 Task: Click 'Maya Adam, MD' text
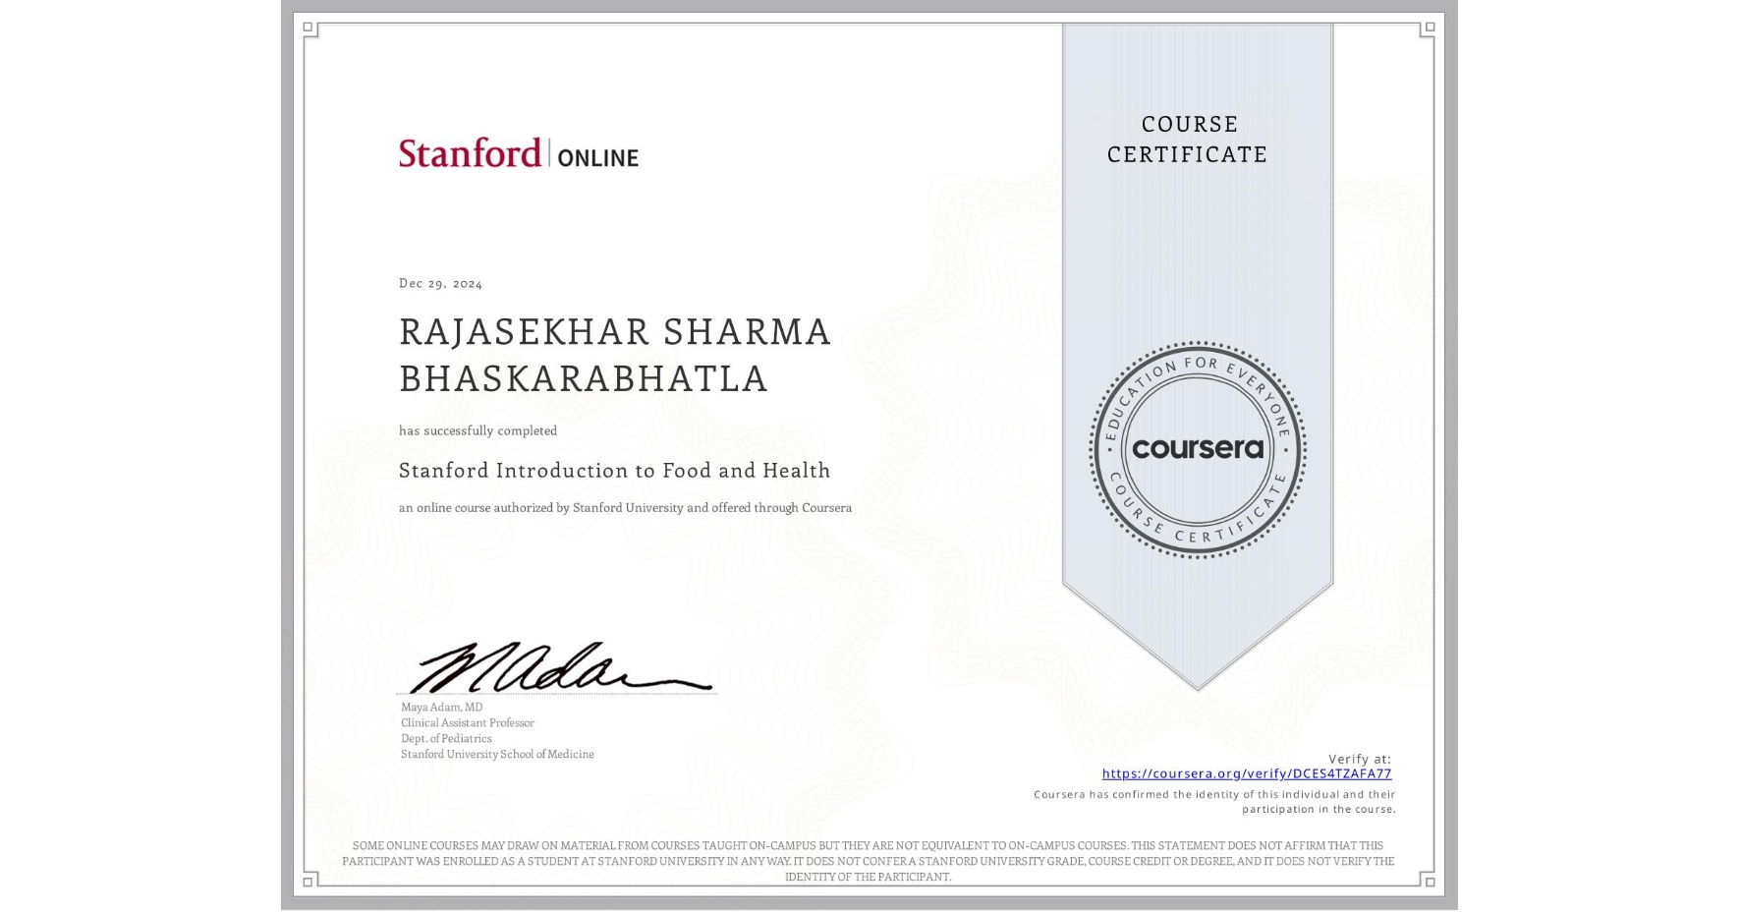click(441, 707)
